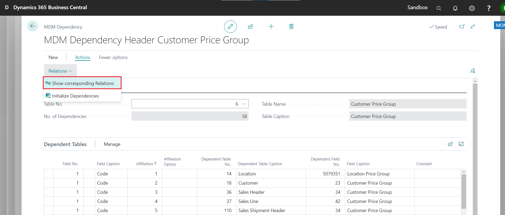Create new record with plus icon
This screenshot has height=215, width=505.
coord(271,26)
